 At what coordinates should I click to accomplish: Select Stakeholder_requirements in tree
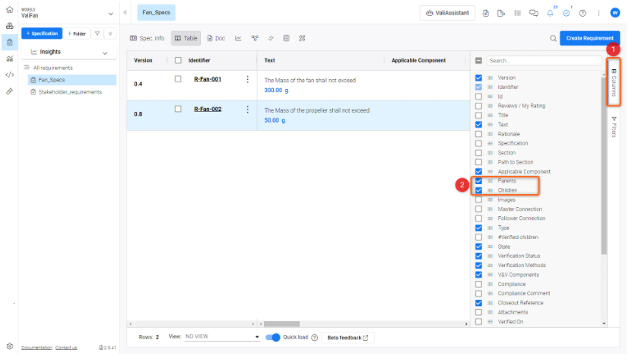click(70, 92)
